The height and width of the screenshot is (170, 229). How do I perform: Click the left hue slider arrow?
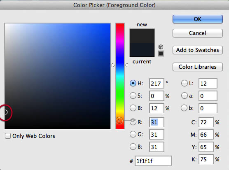pyautogui.click(x=113, y=65)
